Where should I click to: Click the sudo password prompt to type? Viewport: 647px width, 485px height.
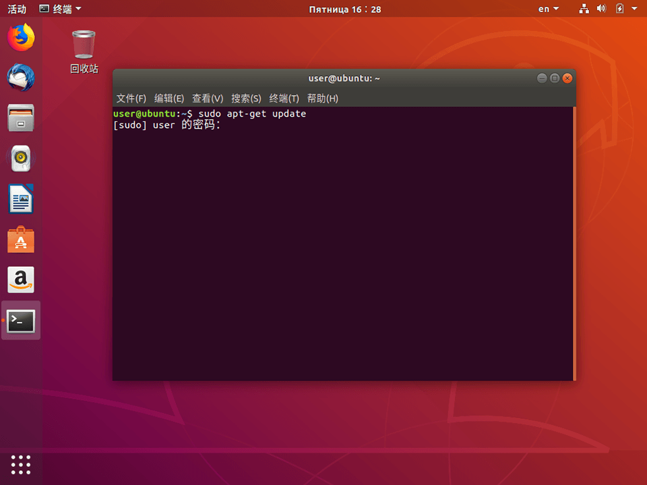click(x=229, y=125)
